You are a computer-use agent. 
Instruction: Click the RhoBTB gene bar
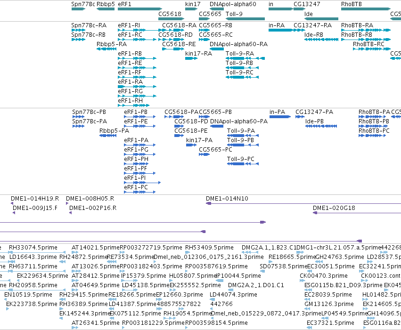tap(366, 9)
